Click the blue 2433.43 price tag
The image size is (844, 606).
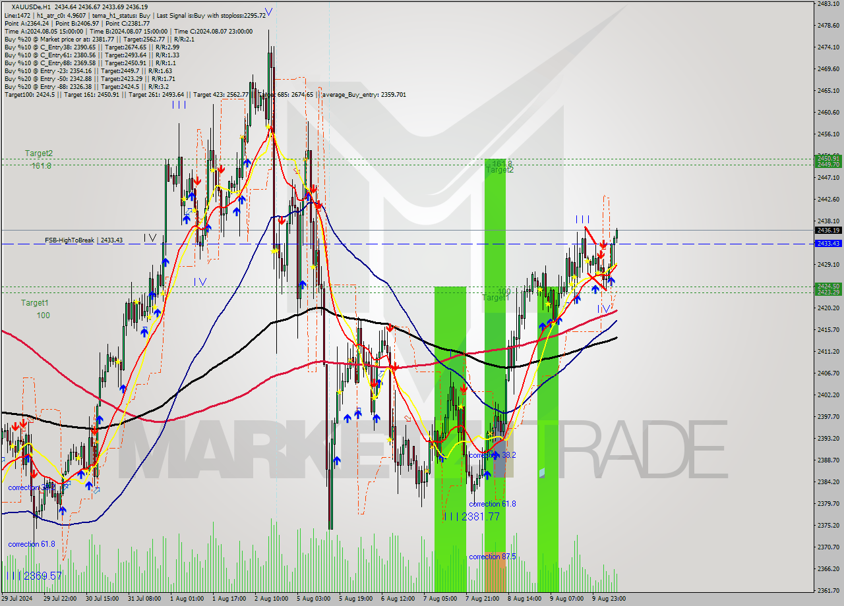tap(828, 244)
